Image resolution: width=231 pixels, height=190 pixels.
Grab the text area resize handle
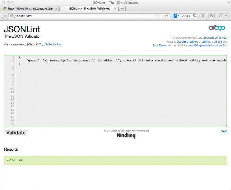(x=225, y=125)
